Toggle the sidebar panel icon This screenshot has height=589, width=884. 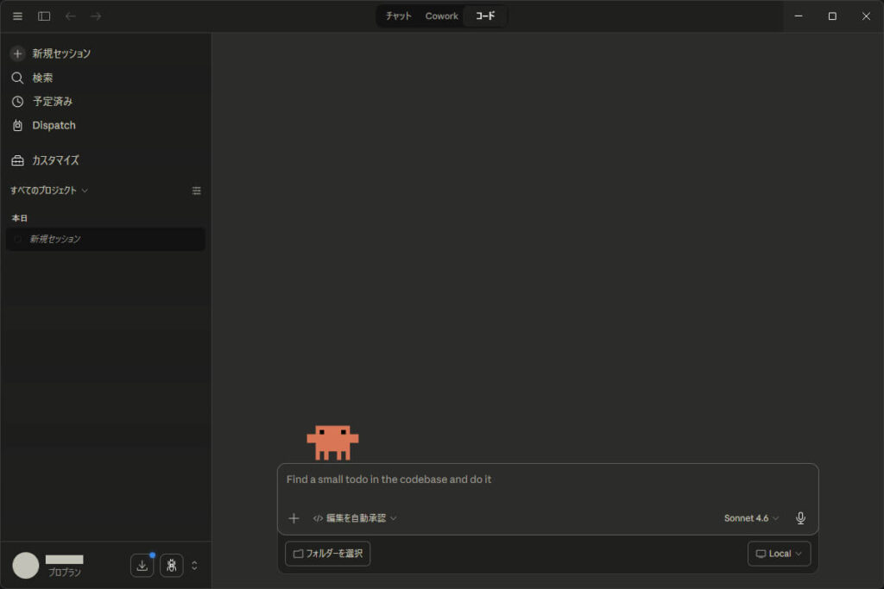(x=44, y=16)
